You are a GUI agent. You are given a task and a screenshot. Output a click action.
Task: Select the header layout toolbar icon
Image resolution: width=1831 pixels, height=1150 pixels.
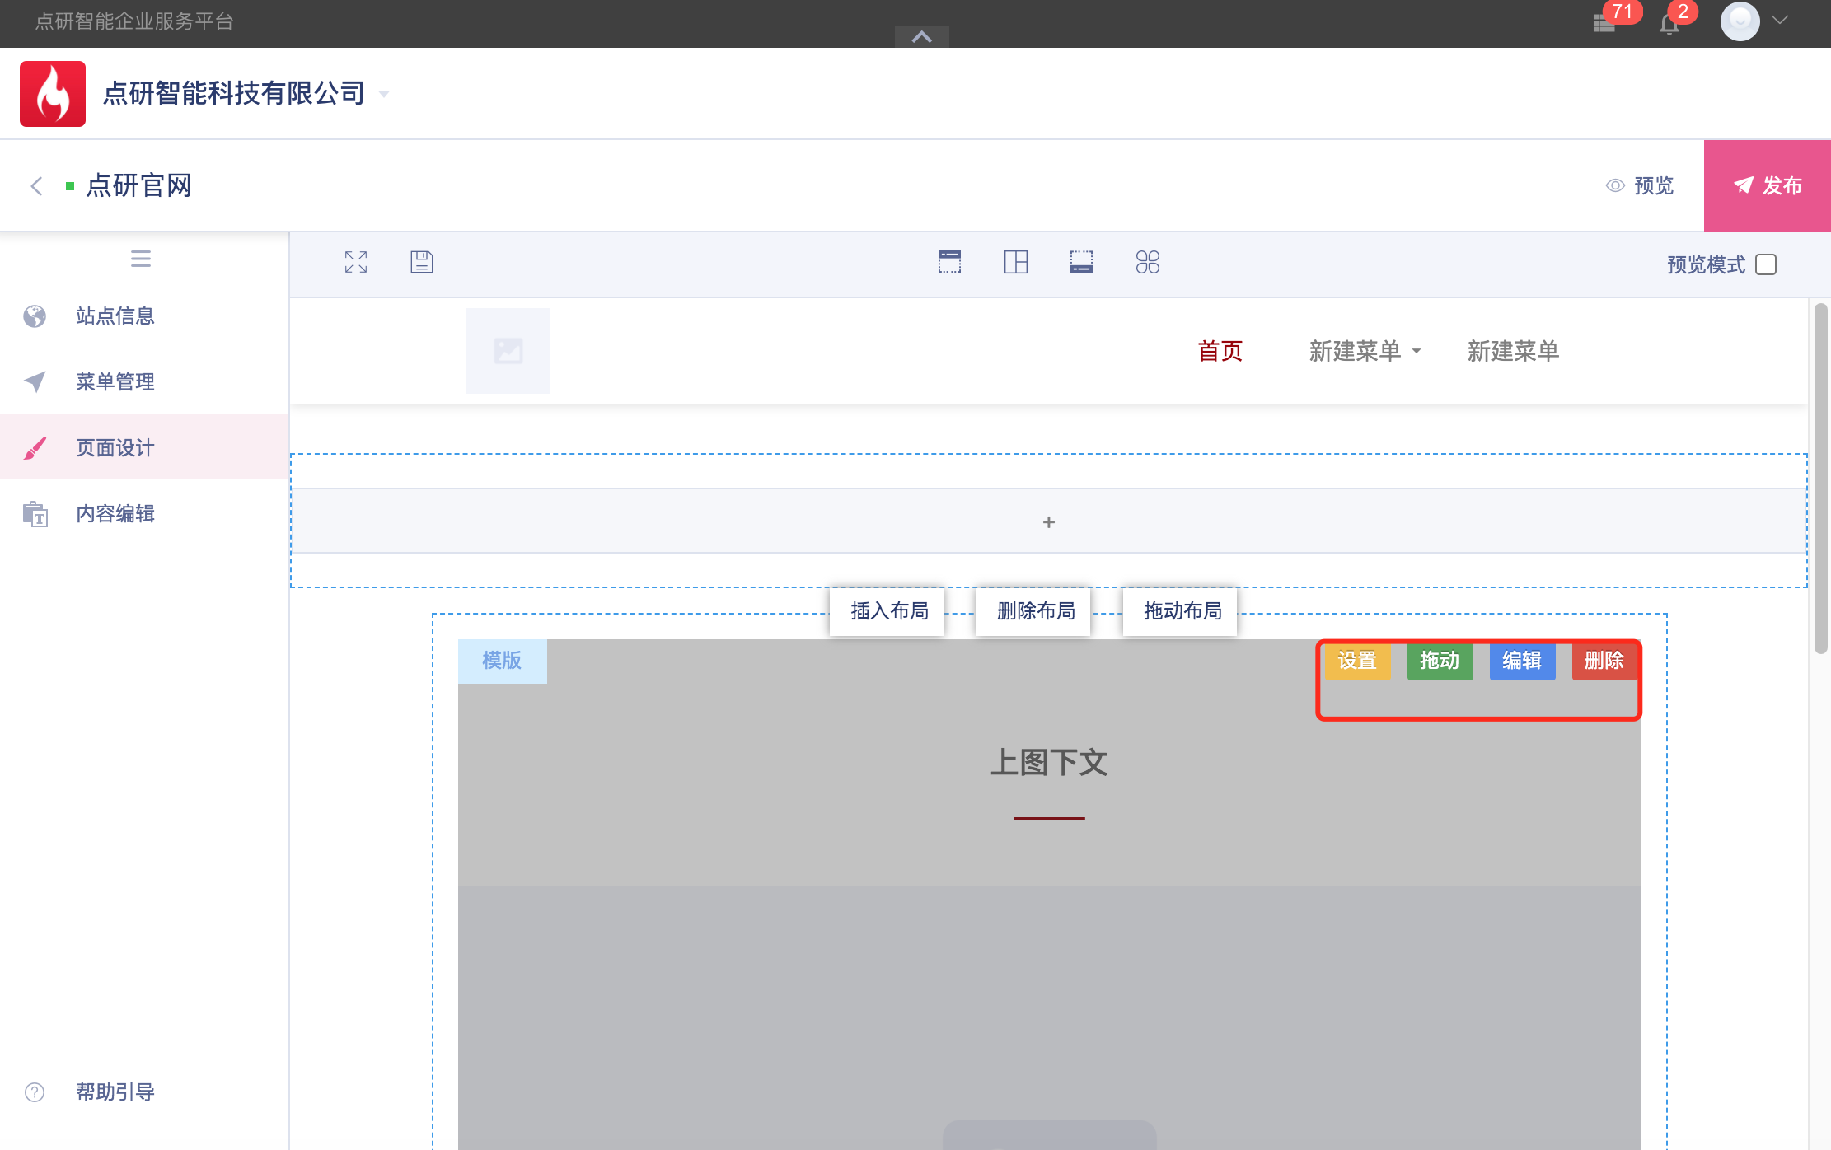coord(949,262)
